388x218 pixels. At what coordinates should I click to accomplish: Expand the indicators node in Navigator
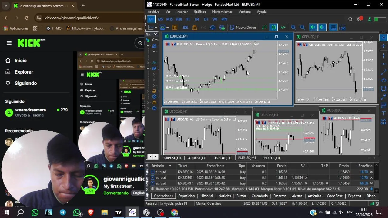148,63
